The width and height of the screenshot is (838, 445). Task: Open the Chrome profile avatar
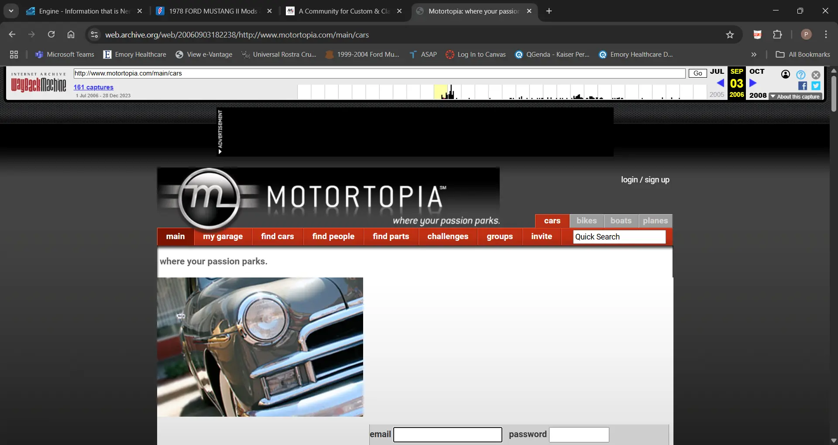806,34
